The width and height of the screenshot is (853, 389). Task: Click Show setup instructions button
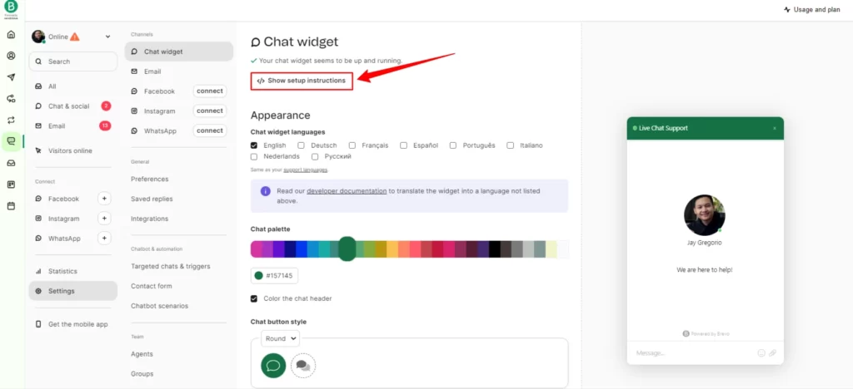[302, 81]
